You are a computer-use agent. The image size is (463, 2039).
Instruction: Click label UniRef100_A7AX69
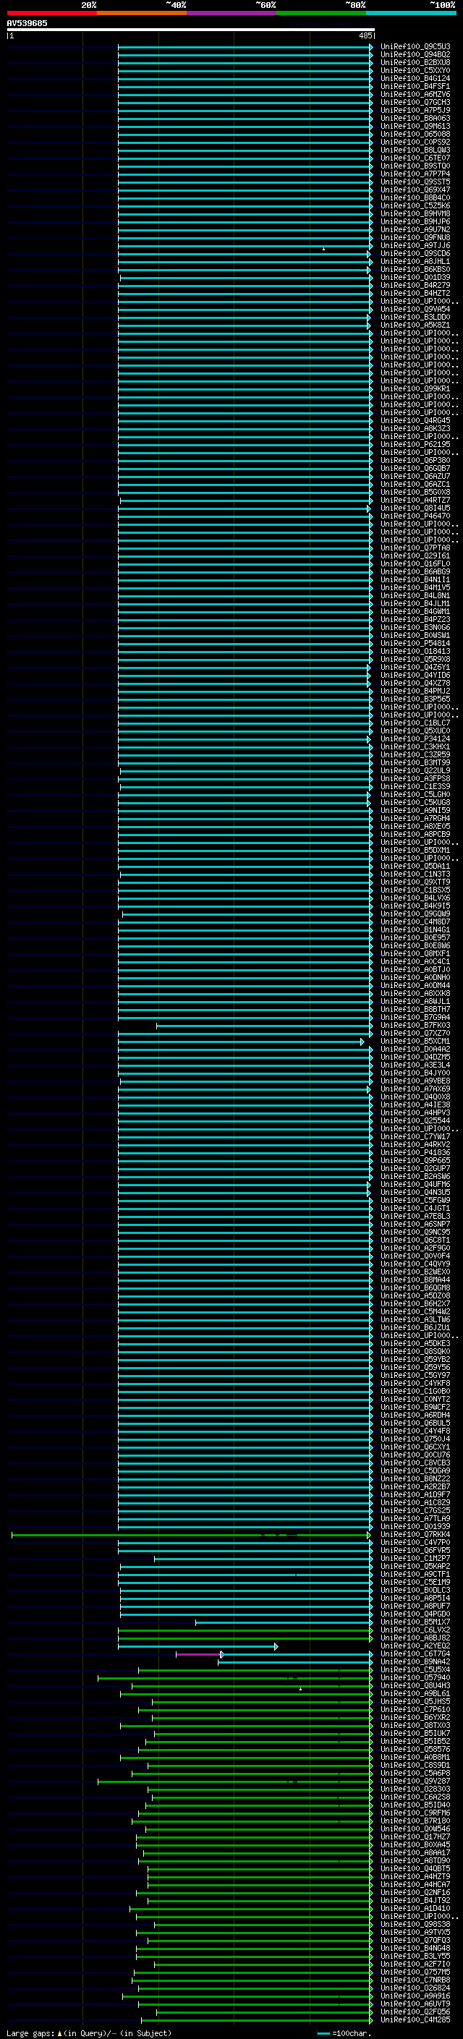point(415,1089)
